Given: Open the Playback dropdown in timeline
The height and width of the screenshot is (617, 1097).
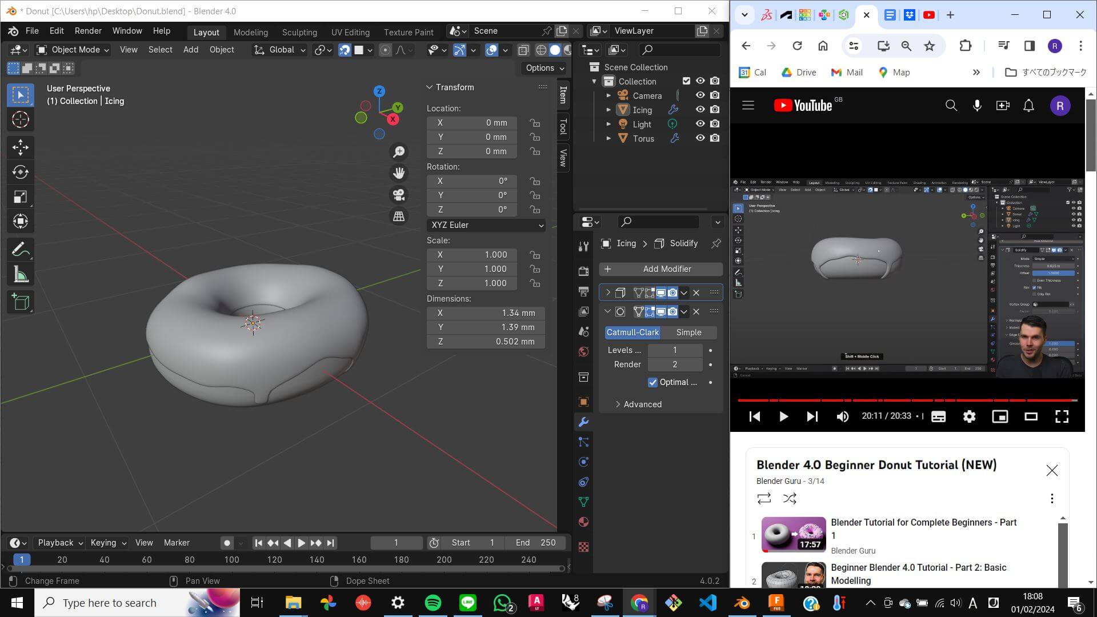Looking at the screenshot, I should click(x=60, y=543).
